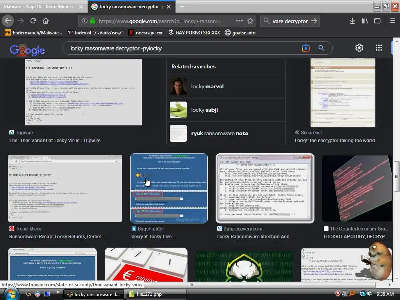400x300 pixels.
Task: Close the Malware - Page 10 tab
Action: pos(80,7)
